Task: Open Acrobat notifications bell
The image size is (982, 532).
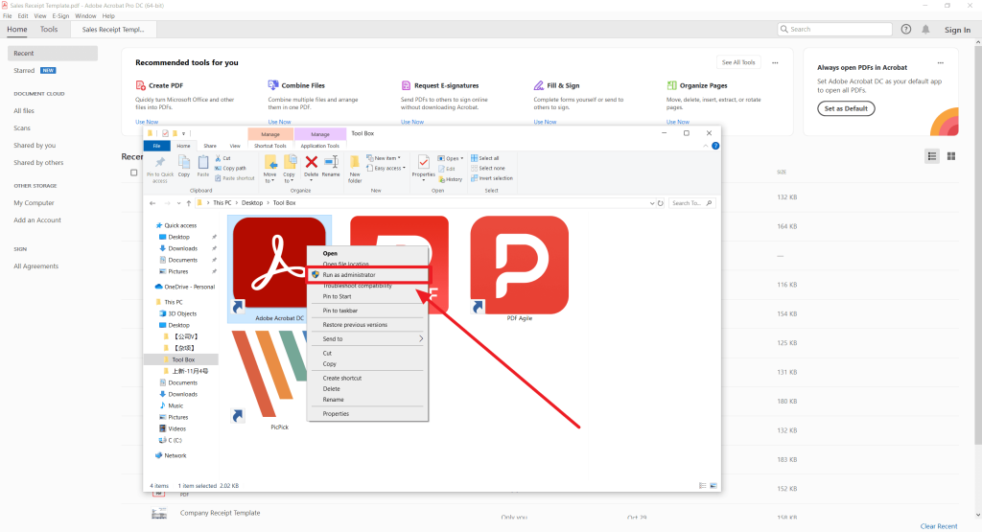Action: (925, 30)
